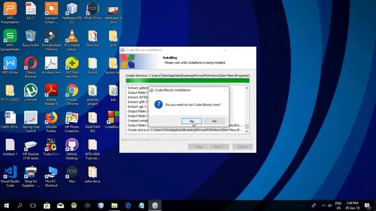This screenshot has height=211, width=376.
Task: Open the Windows Start menu
Action: (6, 206)
